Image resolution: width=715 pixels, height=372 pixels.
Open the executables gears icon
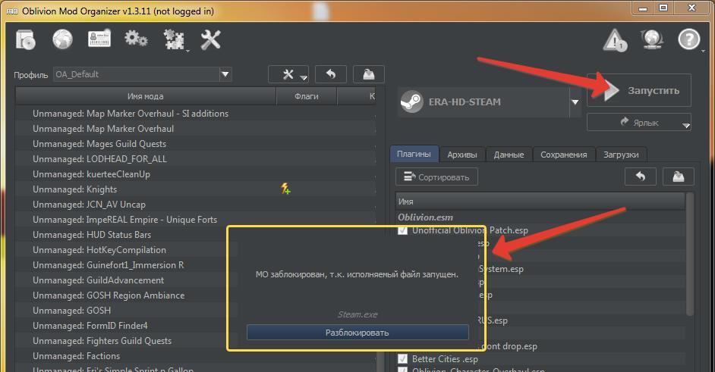[x=137, y=39]
